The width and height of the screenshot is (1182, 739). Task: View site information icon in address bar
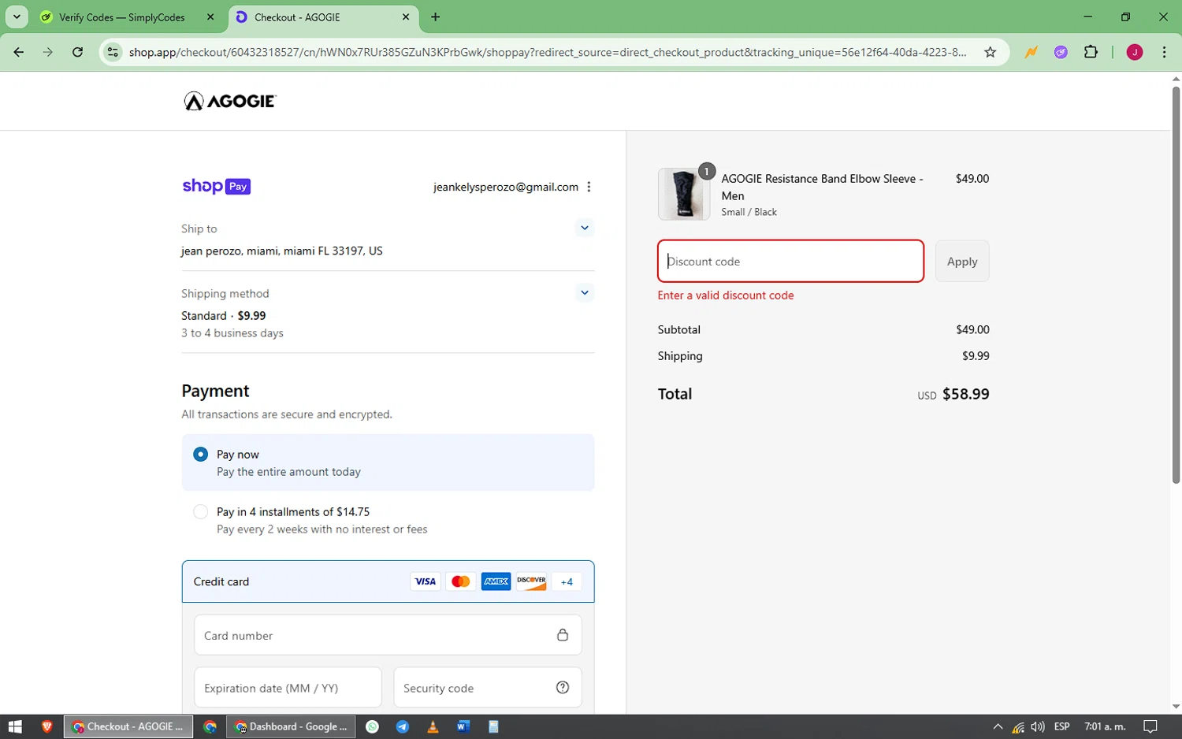point(113,52)
